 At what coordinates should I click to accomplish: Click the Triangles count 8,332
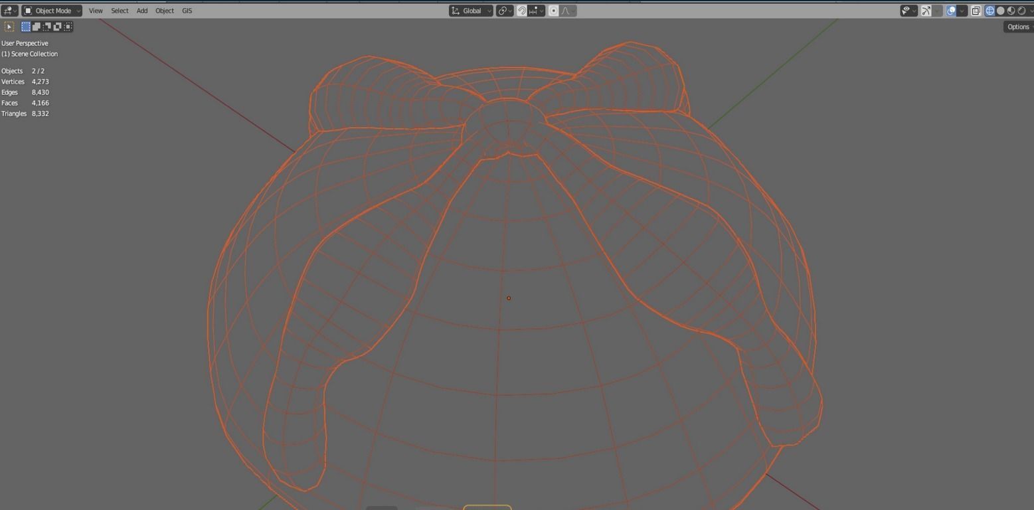tap(41, 114)
